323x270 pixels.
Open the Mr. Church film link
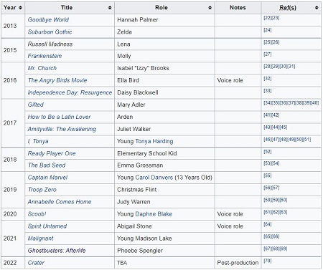(x=42, y=68)
